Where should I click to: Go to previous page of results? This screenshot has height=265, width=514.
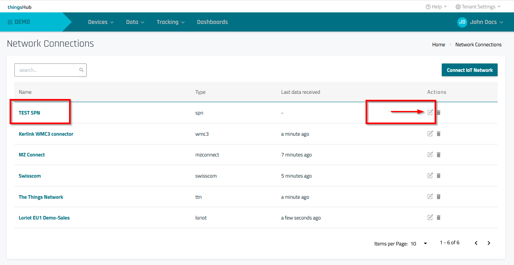coord(476,243)
